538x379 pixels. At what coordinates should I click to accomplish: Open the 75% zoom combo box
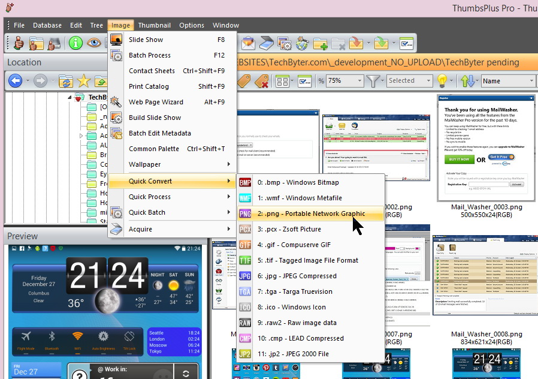(x=344, y=81)
